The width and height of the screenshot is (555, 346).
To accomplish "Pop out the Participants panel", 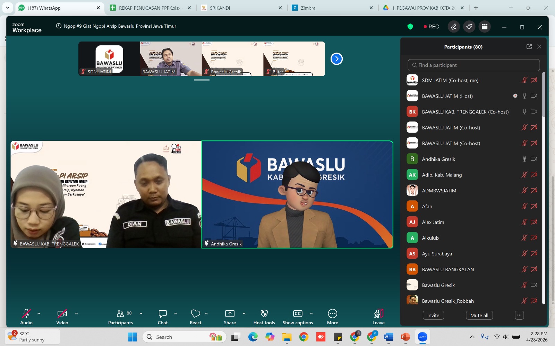I will coord(529,47).
